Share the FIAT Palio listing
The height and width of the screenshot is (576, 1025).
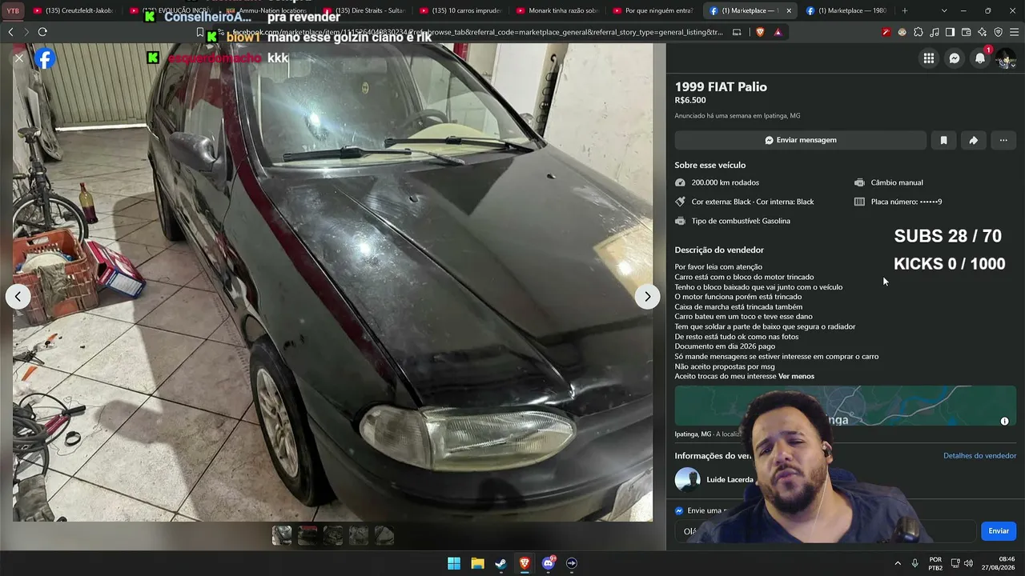[x=973, y=140]
